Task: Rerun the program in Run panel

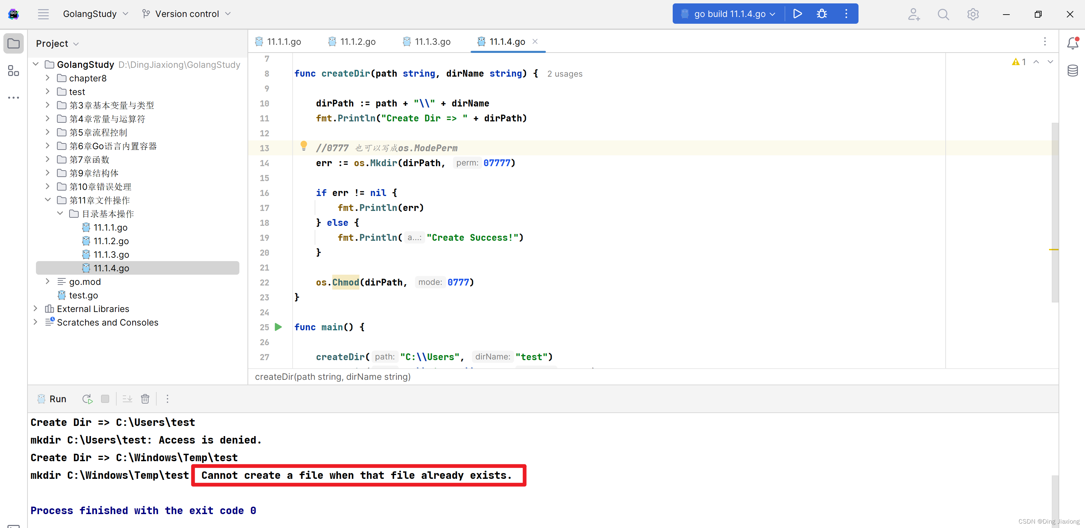Action: click(87, 399)
